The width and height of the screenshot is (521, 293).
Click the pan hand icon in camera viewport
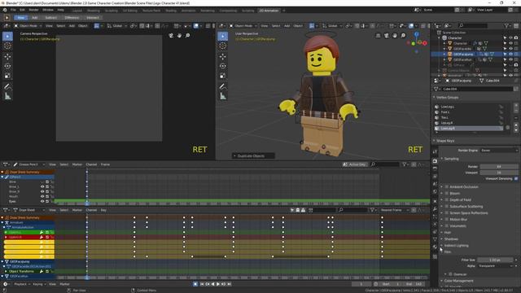[x=179, y=35]
